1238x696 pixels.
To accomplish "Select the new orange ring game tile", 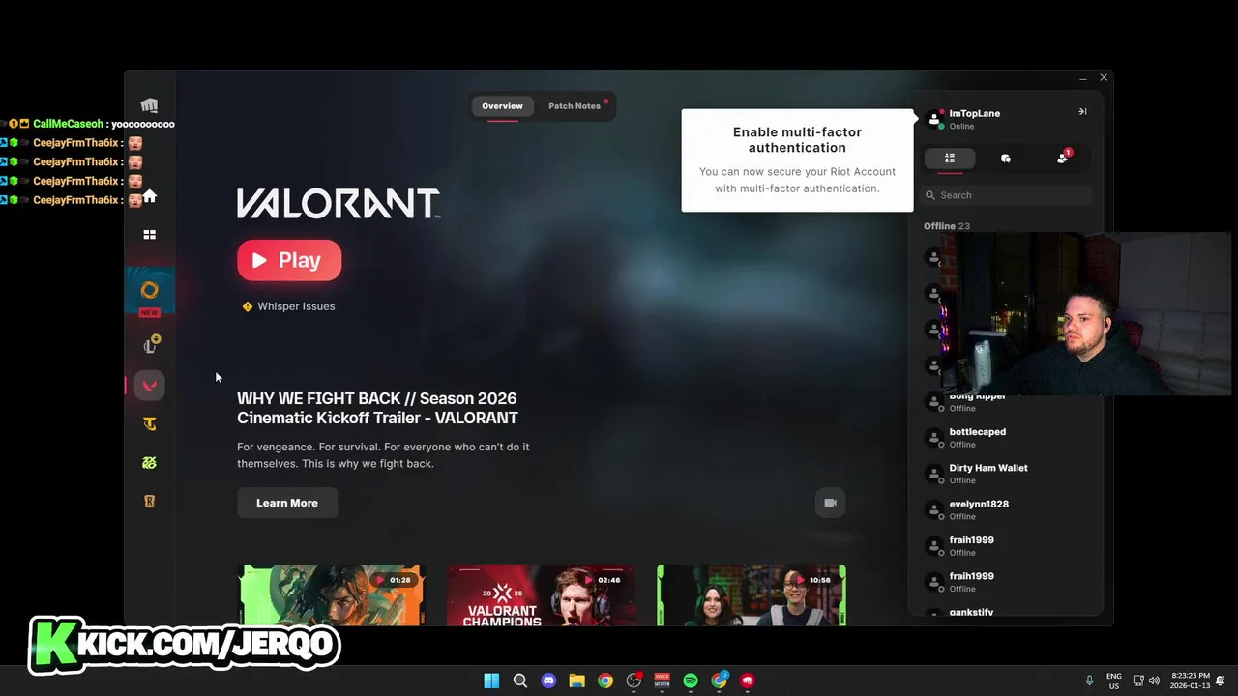I will pos(149,291).
